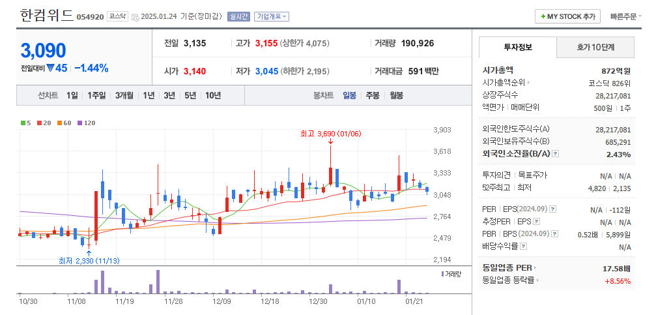Select the 월봉 candle chart
The height and width of the screenshot is (315, 656).
(396, 95)
